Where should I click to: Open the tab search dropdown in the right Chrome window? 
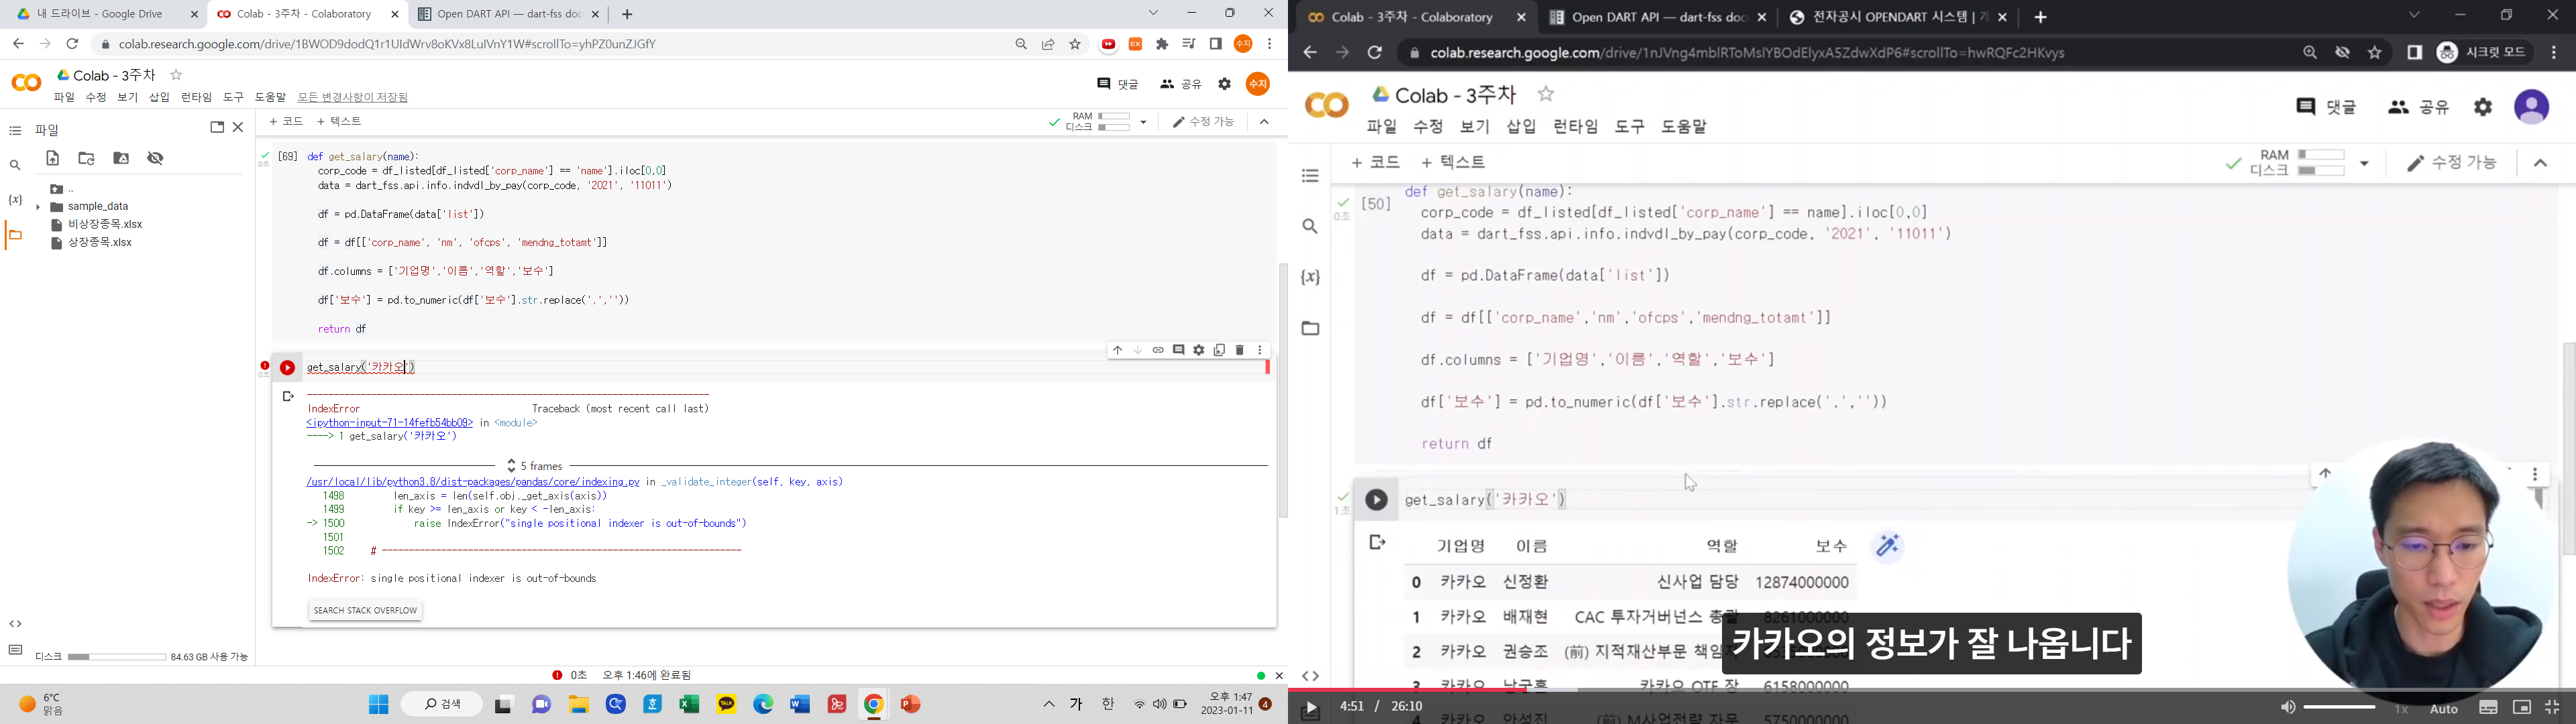point(2414,15)
